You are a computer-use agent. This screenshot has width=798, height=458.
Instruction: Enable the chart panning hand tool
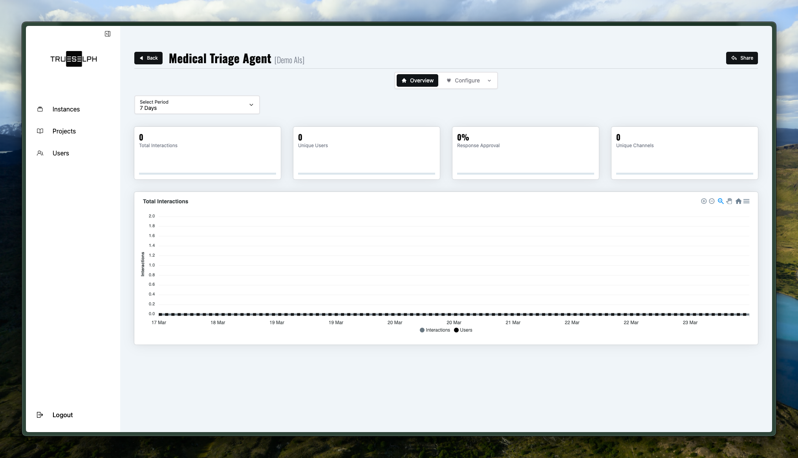(729, 201)
